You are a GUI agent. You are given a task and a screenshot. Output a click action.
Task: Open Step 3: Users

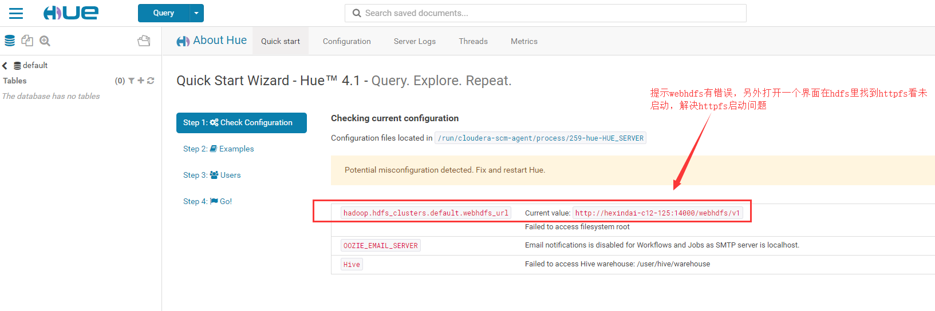(212, 175)
